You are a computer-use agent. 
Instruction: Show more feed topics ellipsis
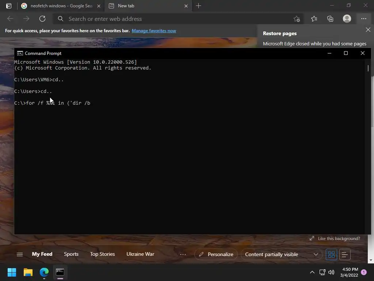tap(183, 255)
